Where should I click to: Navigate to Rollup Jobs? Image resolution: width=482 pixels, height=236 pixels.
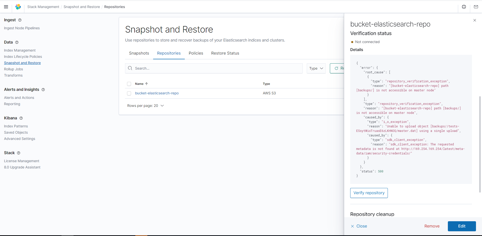[x=14, y=69]
